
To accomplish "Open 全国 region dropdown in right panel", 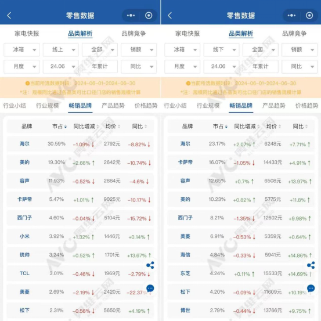I will pos(261,49).
